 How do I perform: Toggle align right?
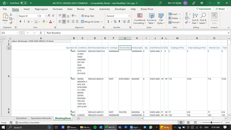68,22
